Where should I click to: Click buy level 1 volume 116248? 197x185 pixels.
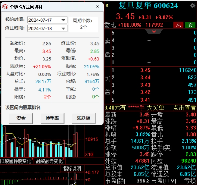click(188, 70)
